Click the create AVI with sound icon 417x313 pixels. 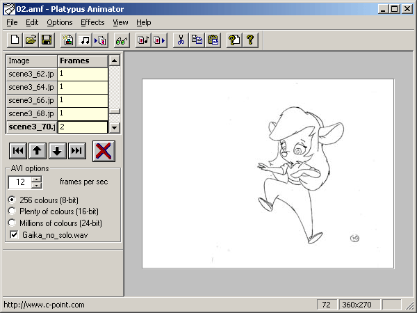click(x=143, y=40)
